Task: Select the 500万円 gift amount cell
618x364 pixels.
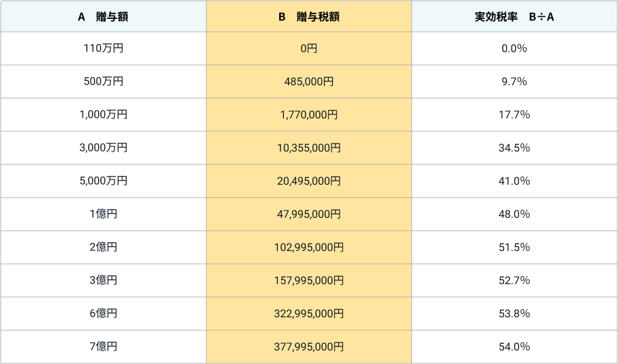Action: (x=103, y=81)
